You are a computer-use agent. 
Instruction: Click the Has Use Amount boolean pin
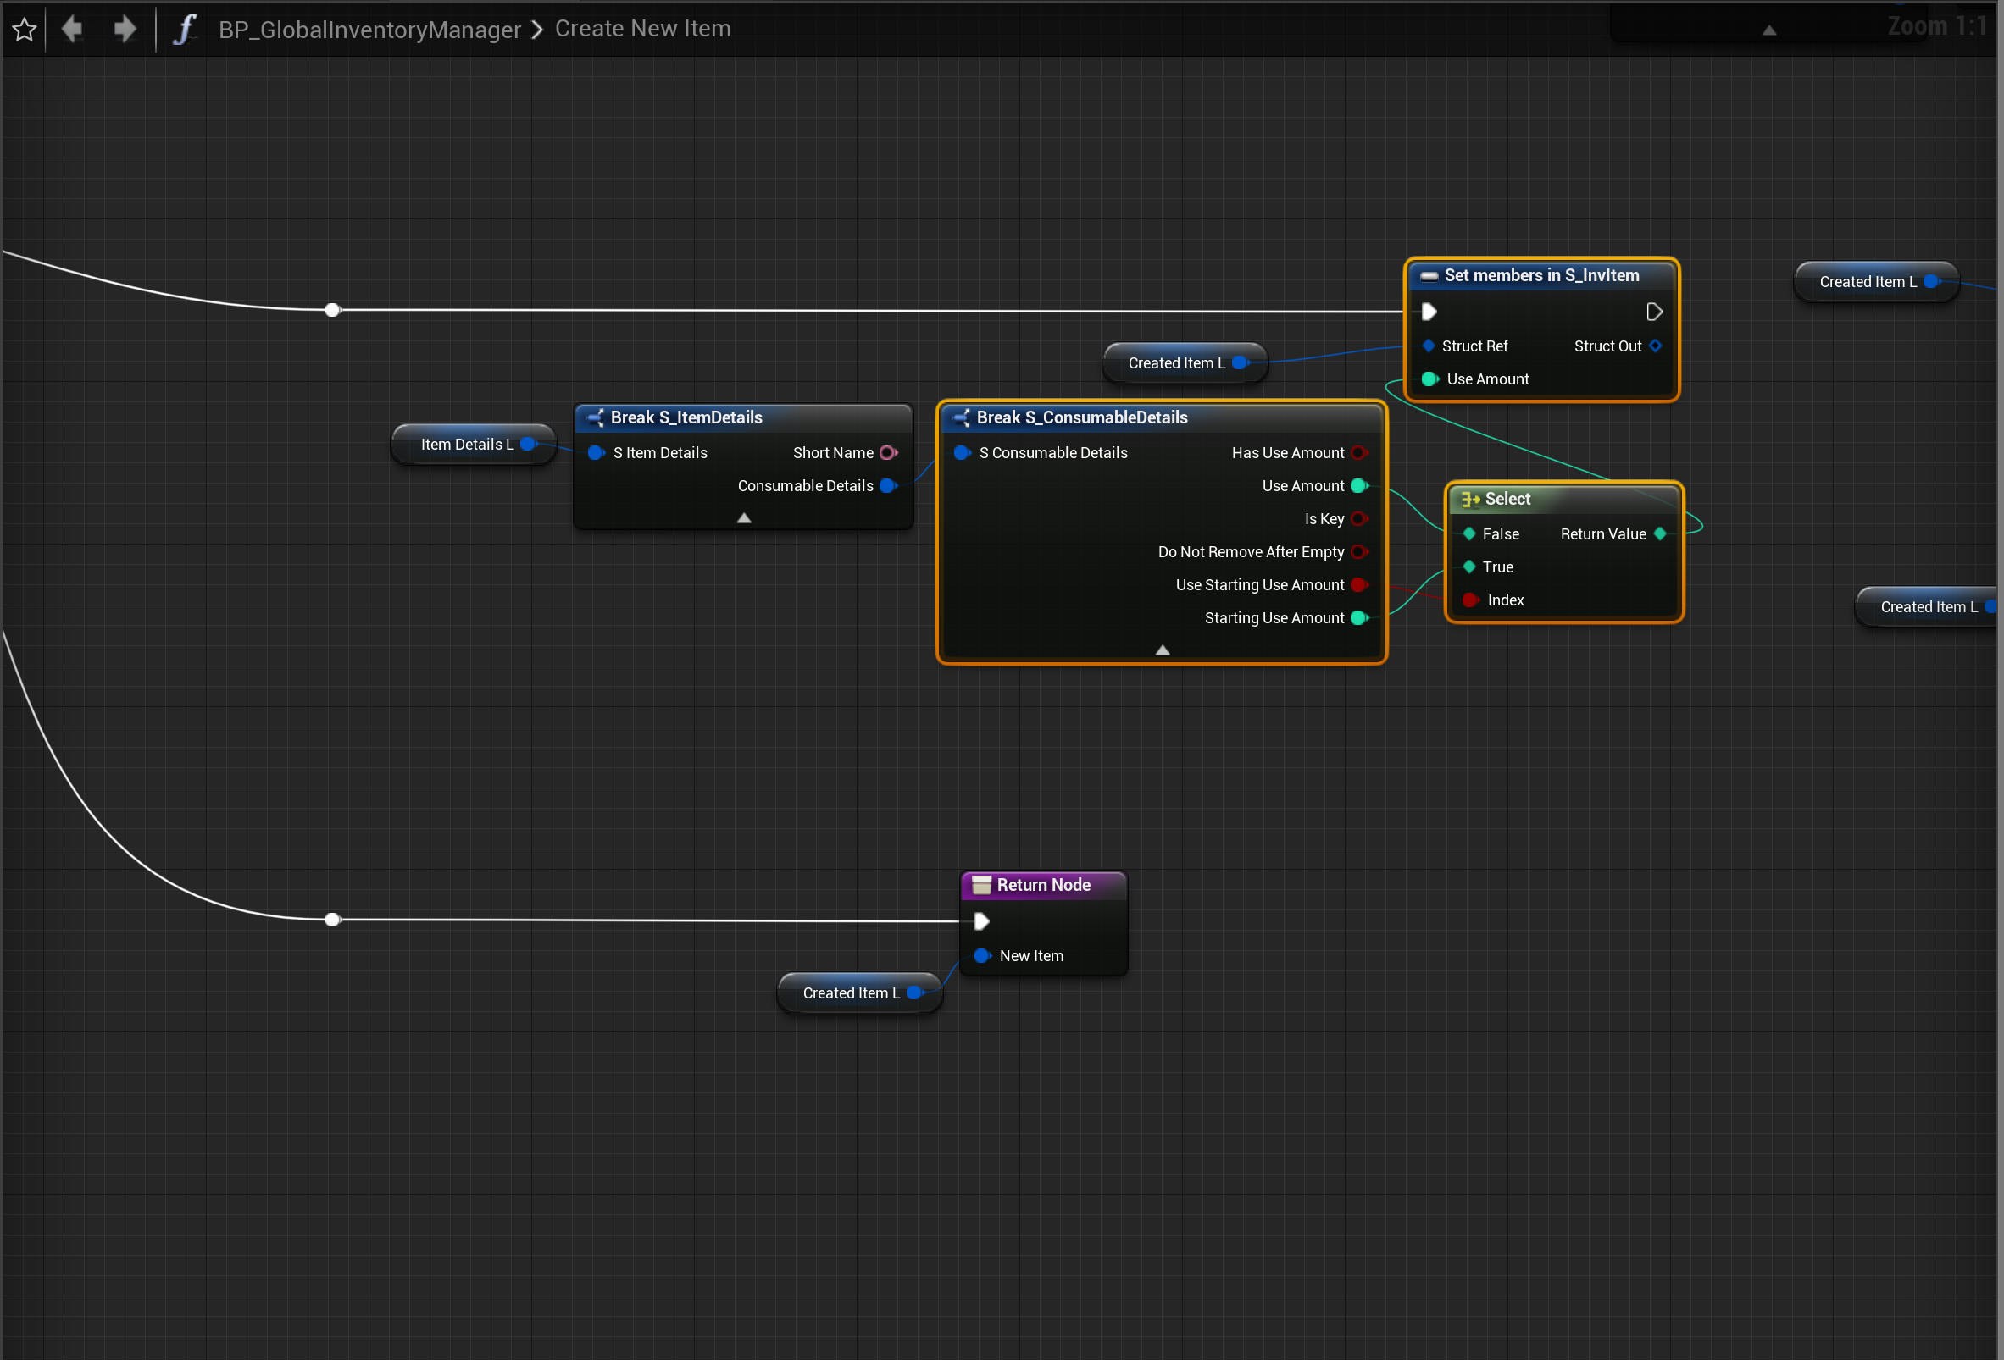click(x=1359, y=453)
